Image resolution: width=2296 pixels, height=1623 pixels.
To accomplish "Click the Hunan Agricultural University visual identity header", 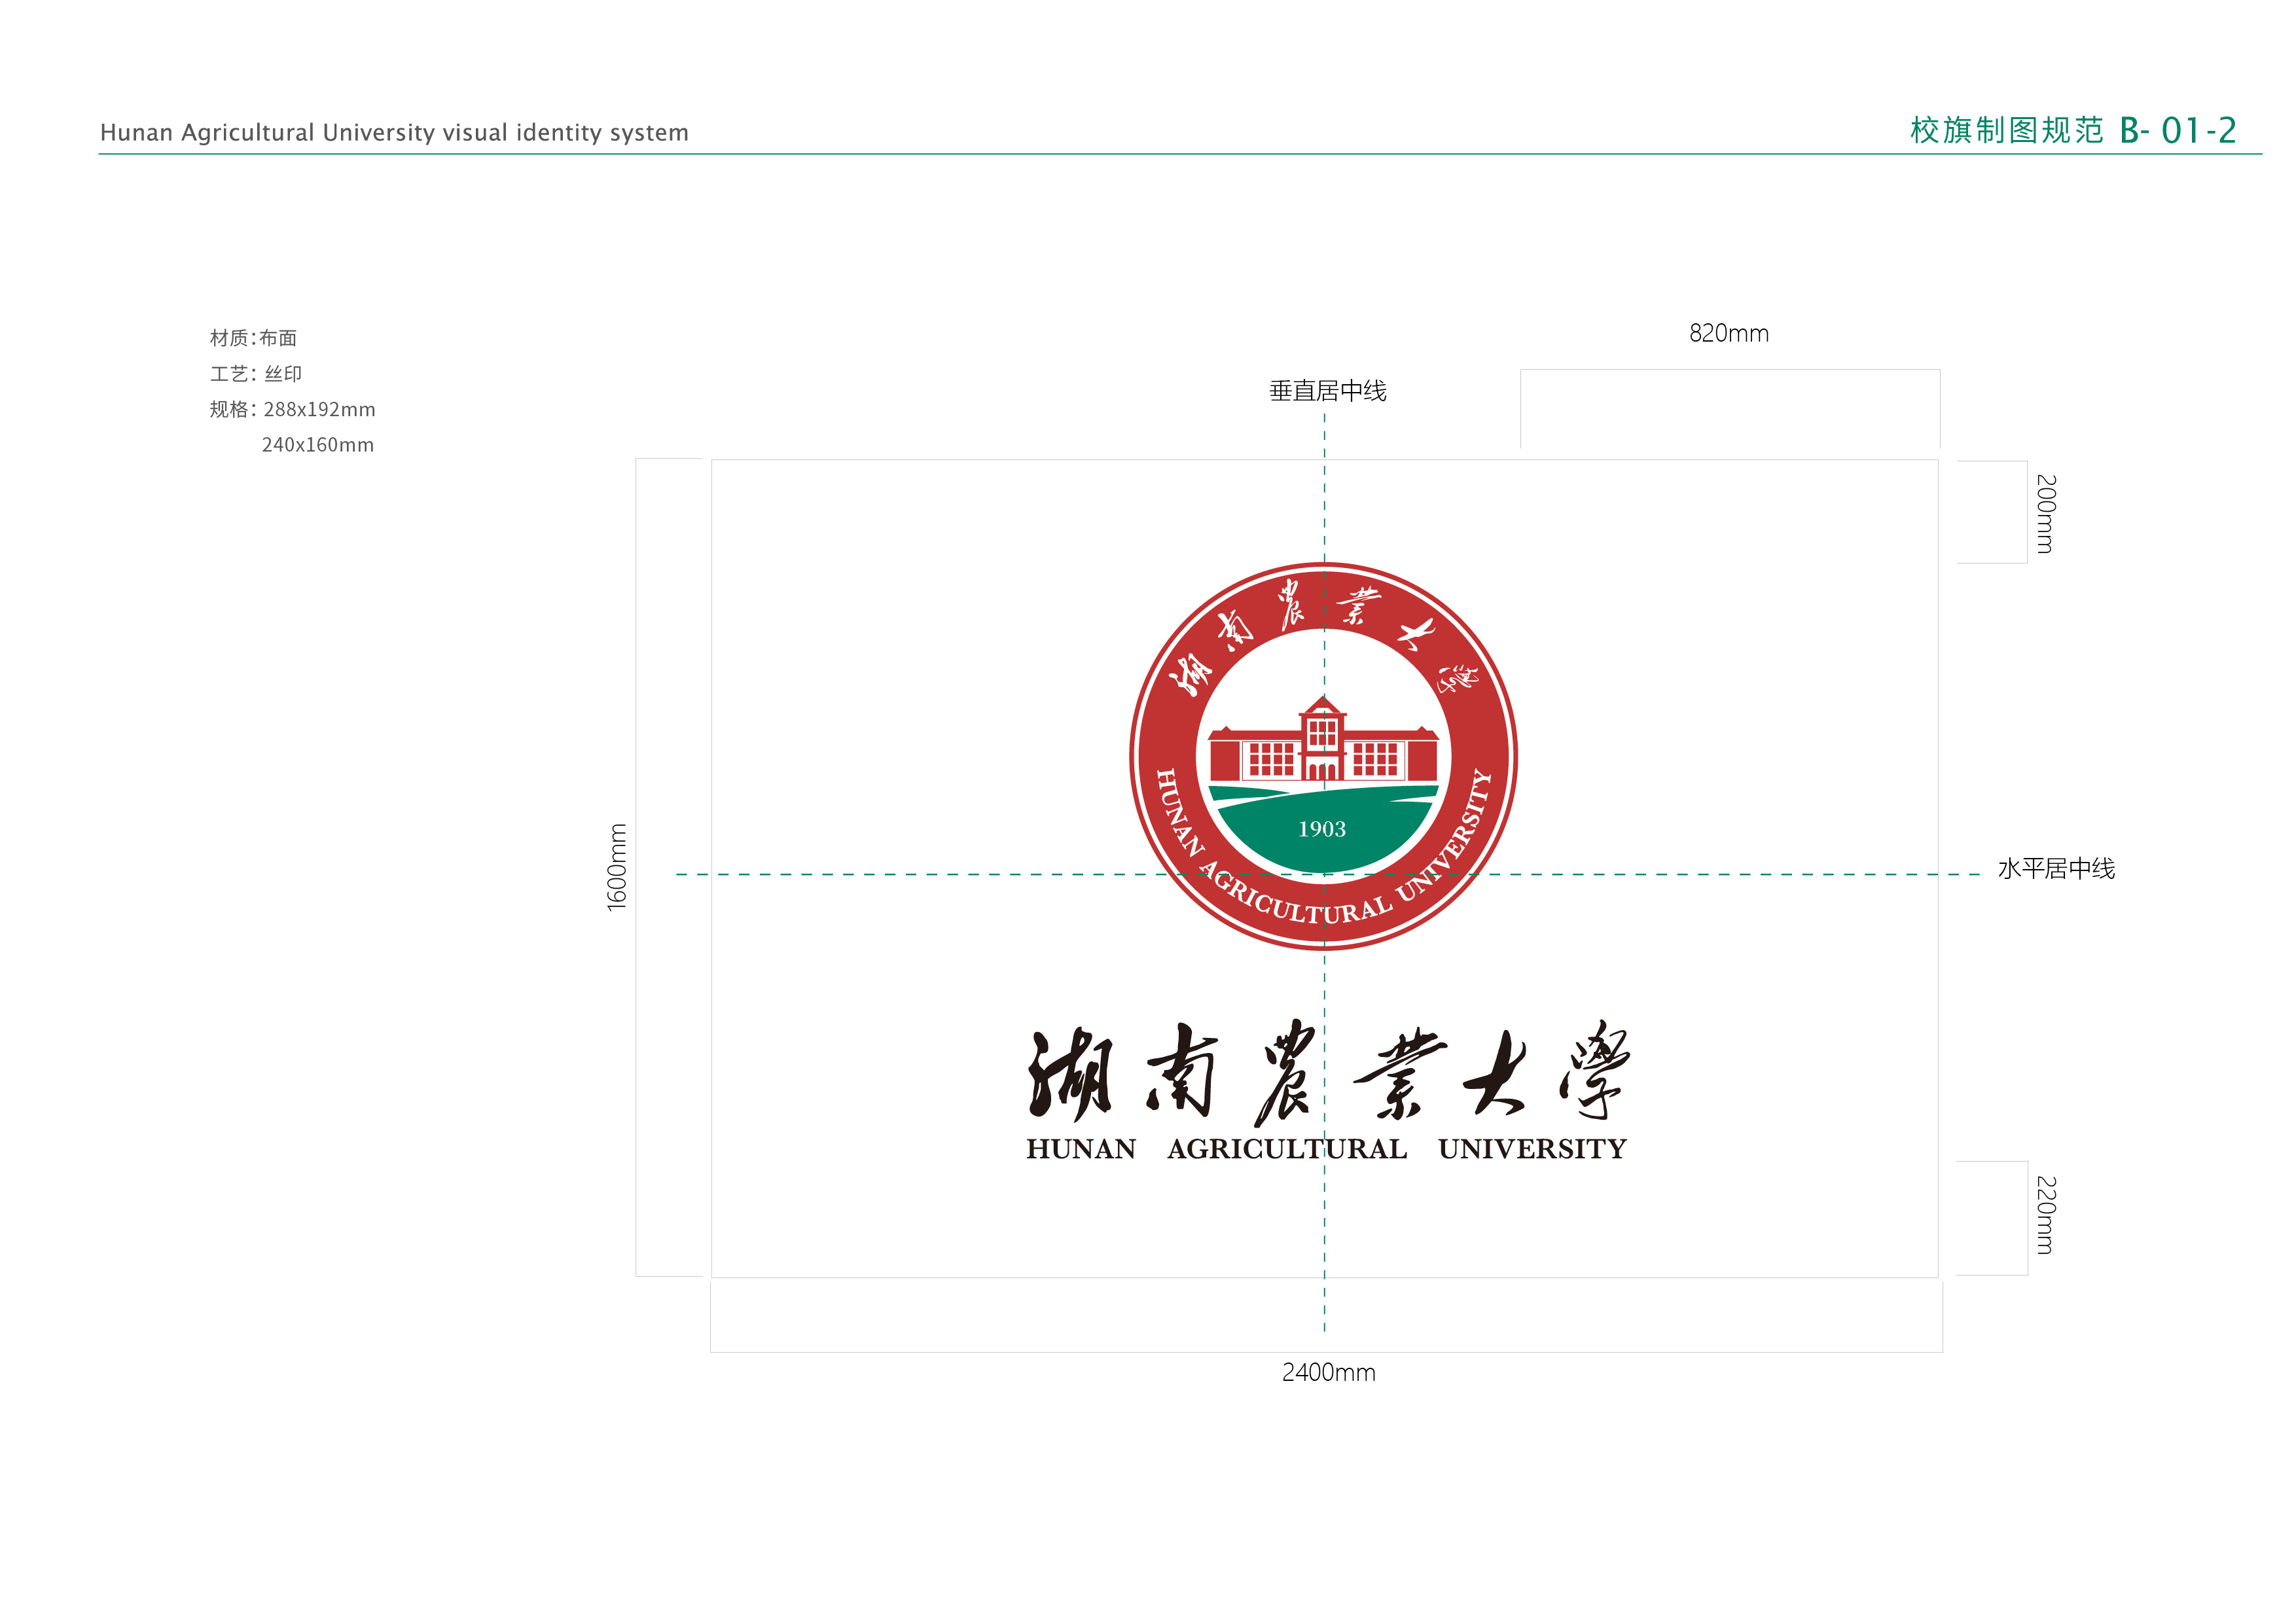I will 394,133.
